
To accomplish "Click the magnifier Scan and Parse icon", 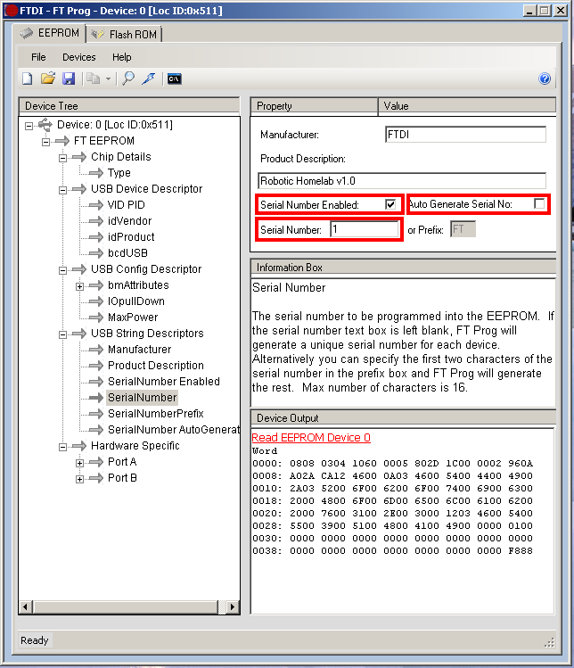I will pos(128,78).
